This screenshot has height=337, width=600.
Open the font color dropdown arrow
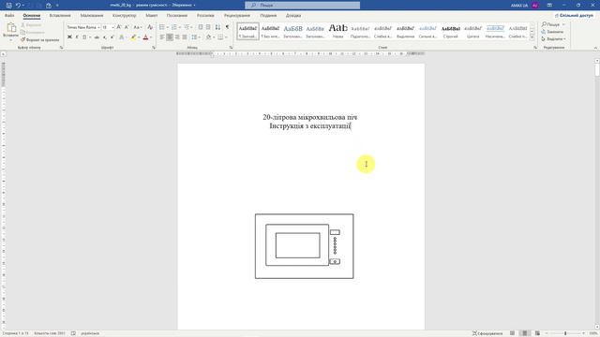coord(151,37)
